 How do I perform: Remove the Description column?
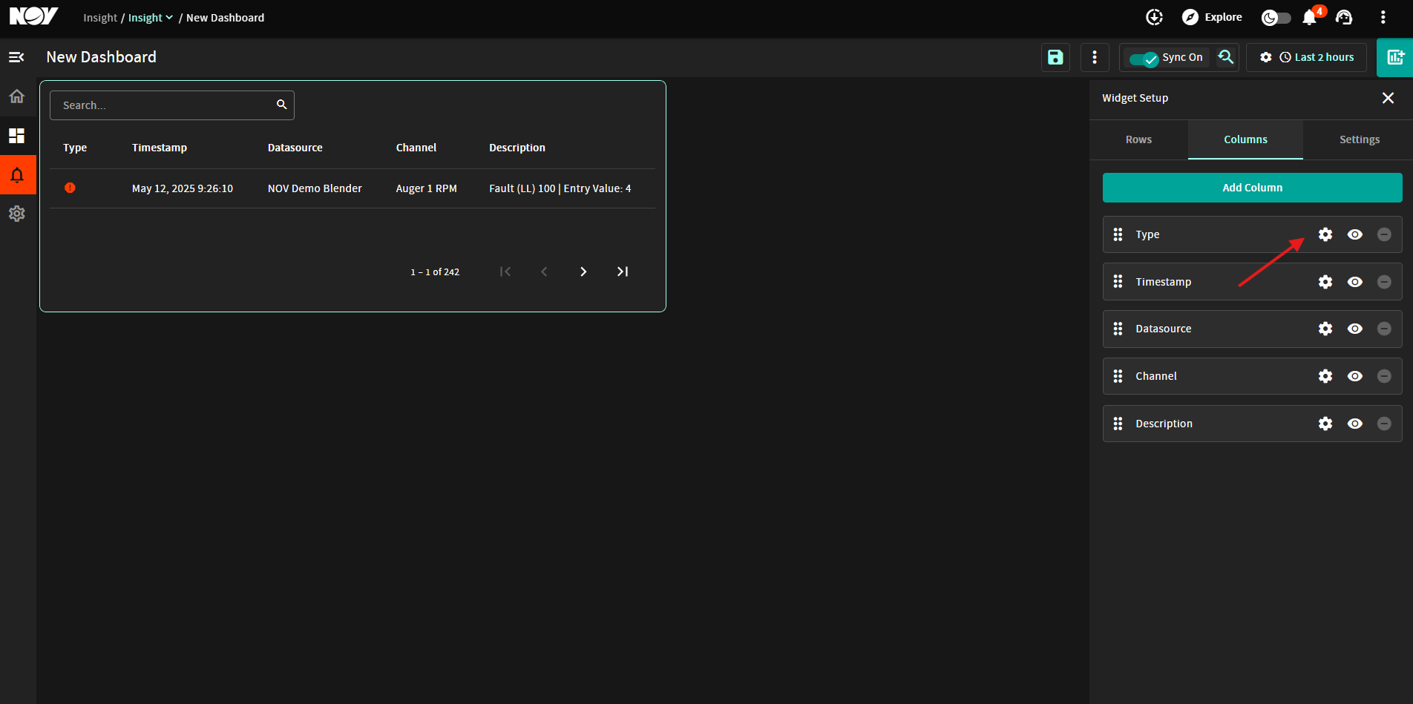pyautogui.click(x=1384, y=424)
